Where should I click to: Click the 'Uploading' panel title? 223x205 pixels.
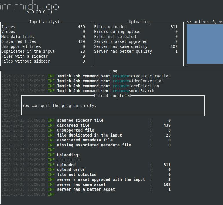[139, 22]
